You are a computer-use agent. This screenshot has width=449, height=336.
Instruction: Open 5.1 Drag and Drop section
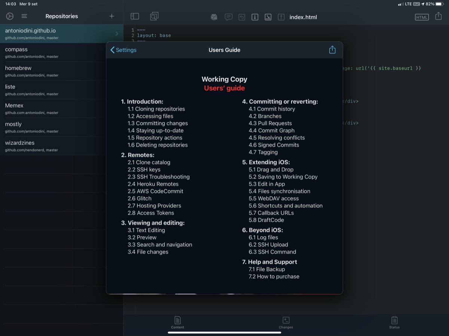(271, 169)
